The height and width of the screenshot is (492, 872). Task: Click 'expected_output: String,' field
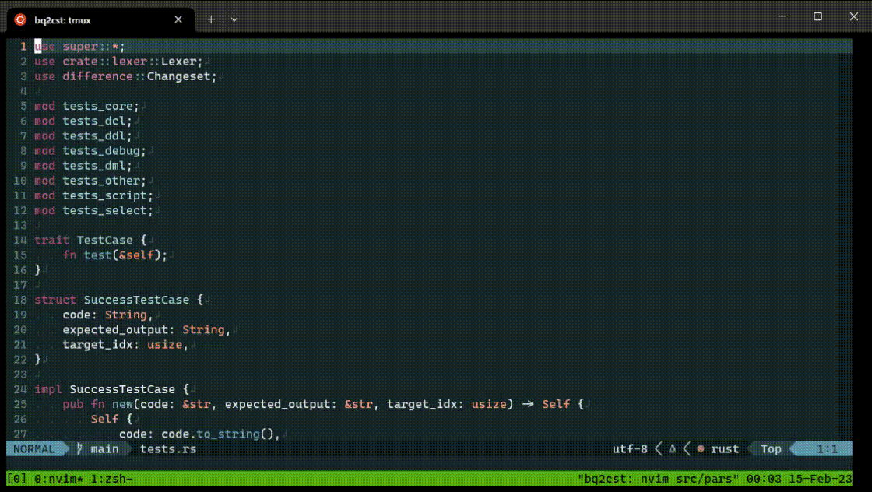146,329
